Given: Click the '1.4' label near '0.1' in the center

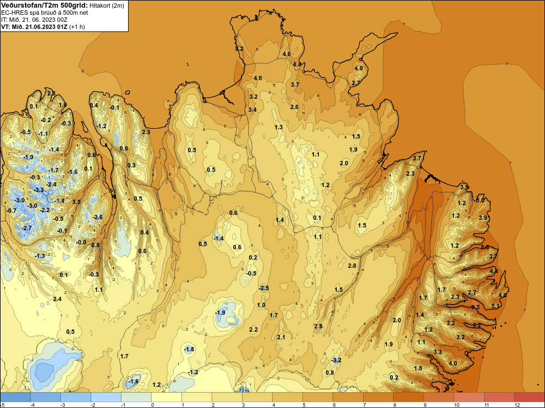Looking at the screenshot, I should point(280,220).
